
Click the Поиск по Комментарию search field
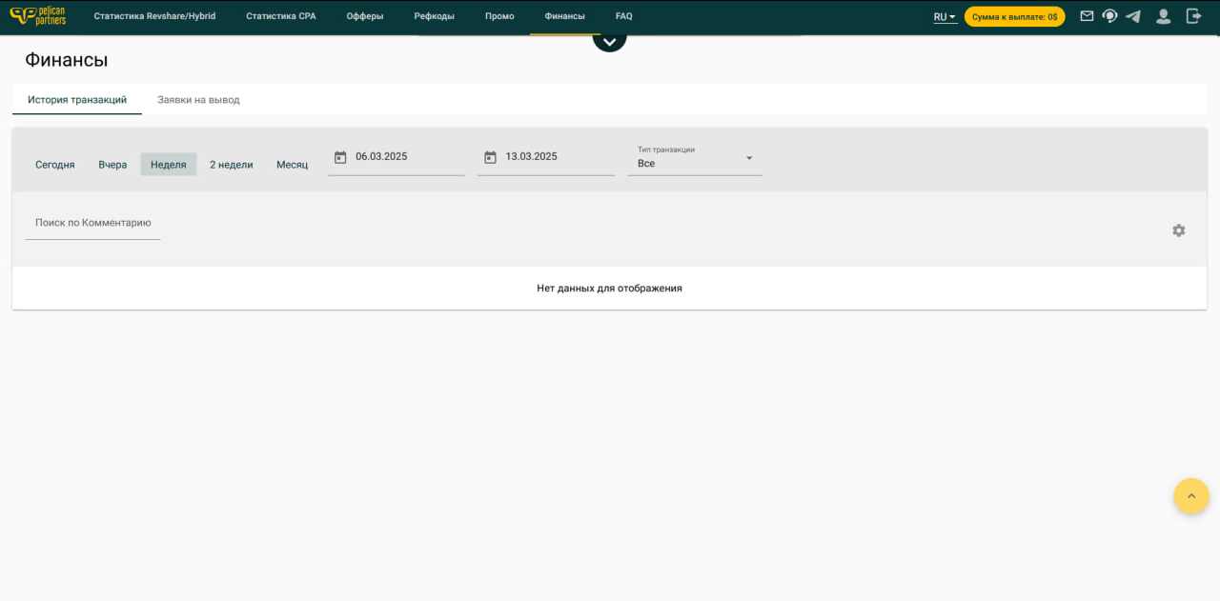click(92, 223)
